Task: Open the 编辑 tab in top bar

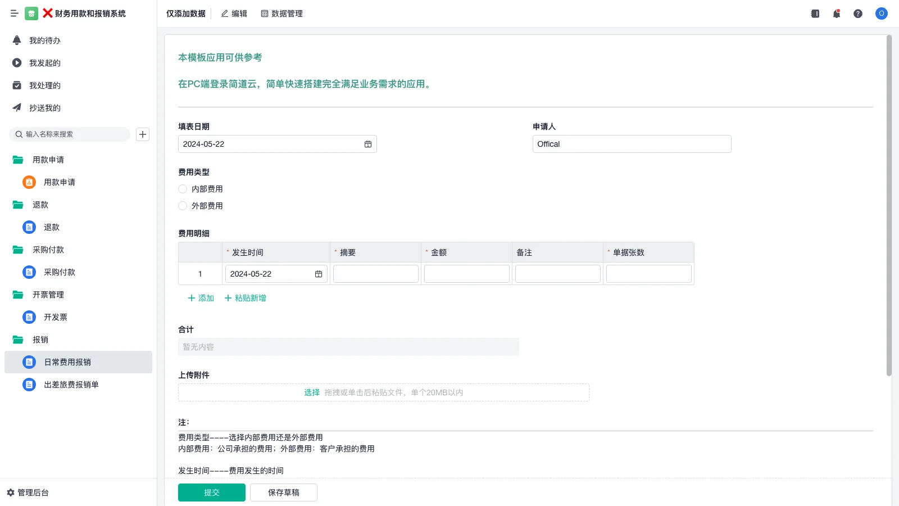Action: coord(234,13)
